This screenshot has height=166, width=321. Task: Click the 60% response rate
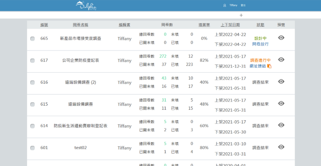204,126
